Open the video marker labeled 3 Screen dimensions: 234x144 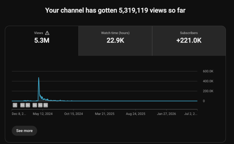[15, 105]
